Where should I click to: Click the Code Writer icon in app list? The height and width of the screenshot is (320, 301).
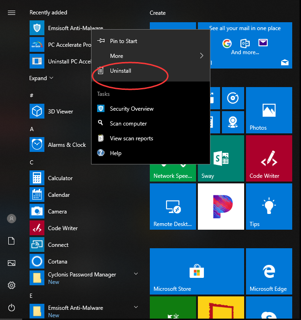pos(37,228)
